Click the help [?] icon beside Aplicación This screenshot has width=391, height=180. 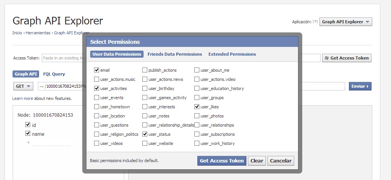(315, 22)
